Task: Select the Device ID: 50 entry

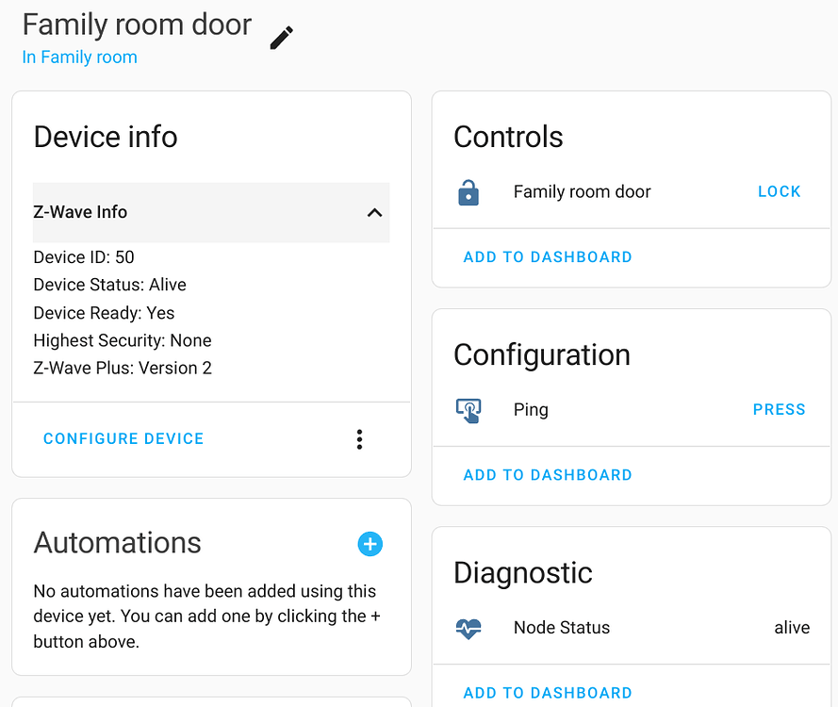Action: pos(85,256)
